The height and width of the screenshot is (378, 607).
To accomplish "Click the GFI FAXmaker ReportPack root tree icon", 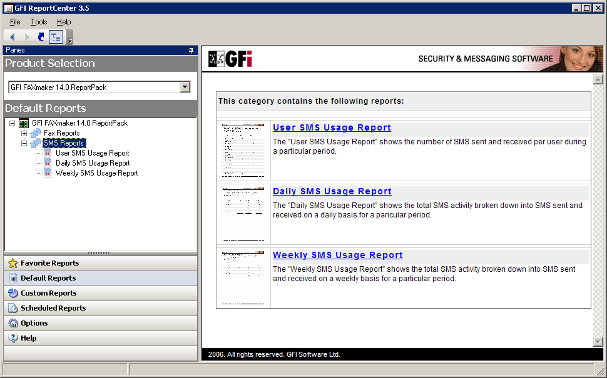I will 24,123.
